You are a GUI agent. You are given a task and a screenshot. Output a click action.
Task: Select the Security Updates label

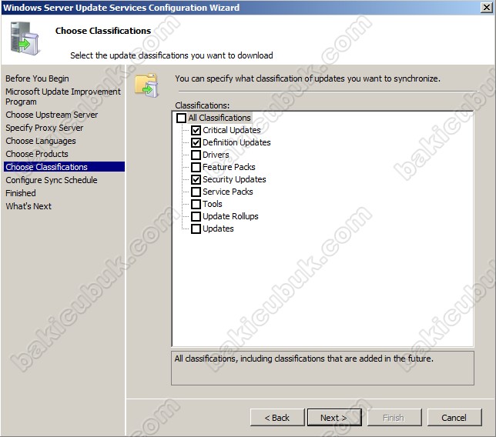(234, 179)
